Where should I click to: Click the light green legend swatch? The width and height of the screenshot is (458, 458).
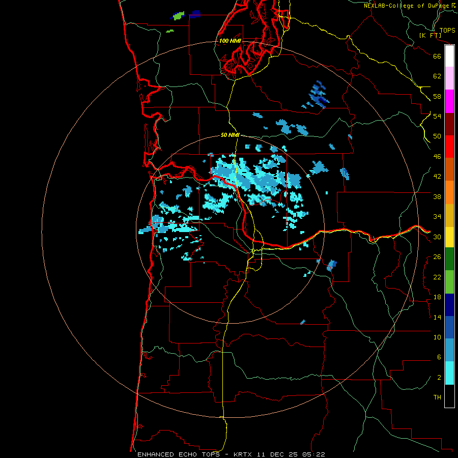[449, 282]
